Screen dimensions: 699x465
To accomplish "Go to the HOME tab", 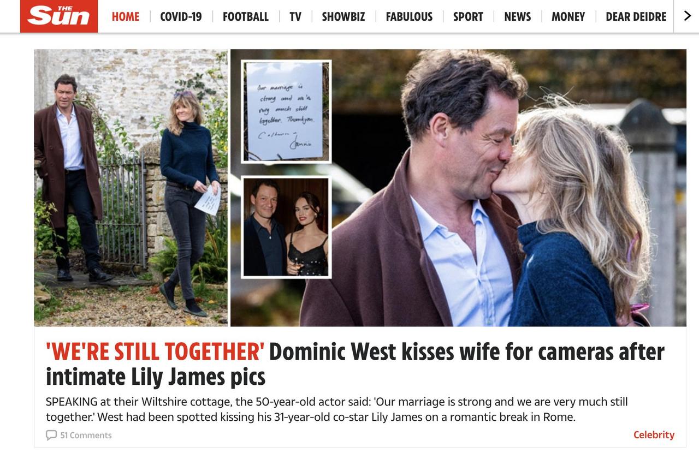I will pyautogui.click(x=126, y=17).
